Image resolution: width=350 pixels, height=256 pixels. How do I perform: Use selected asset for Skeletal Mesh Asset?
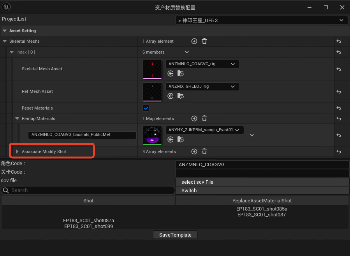[x=171, y=73]
